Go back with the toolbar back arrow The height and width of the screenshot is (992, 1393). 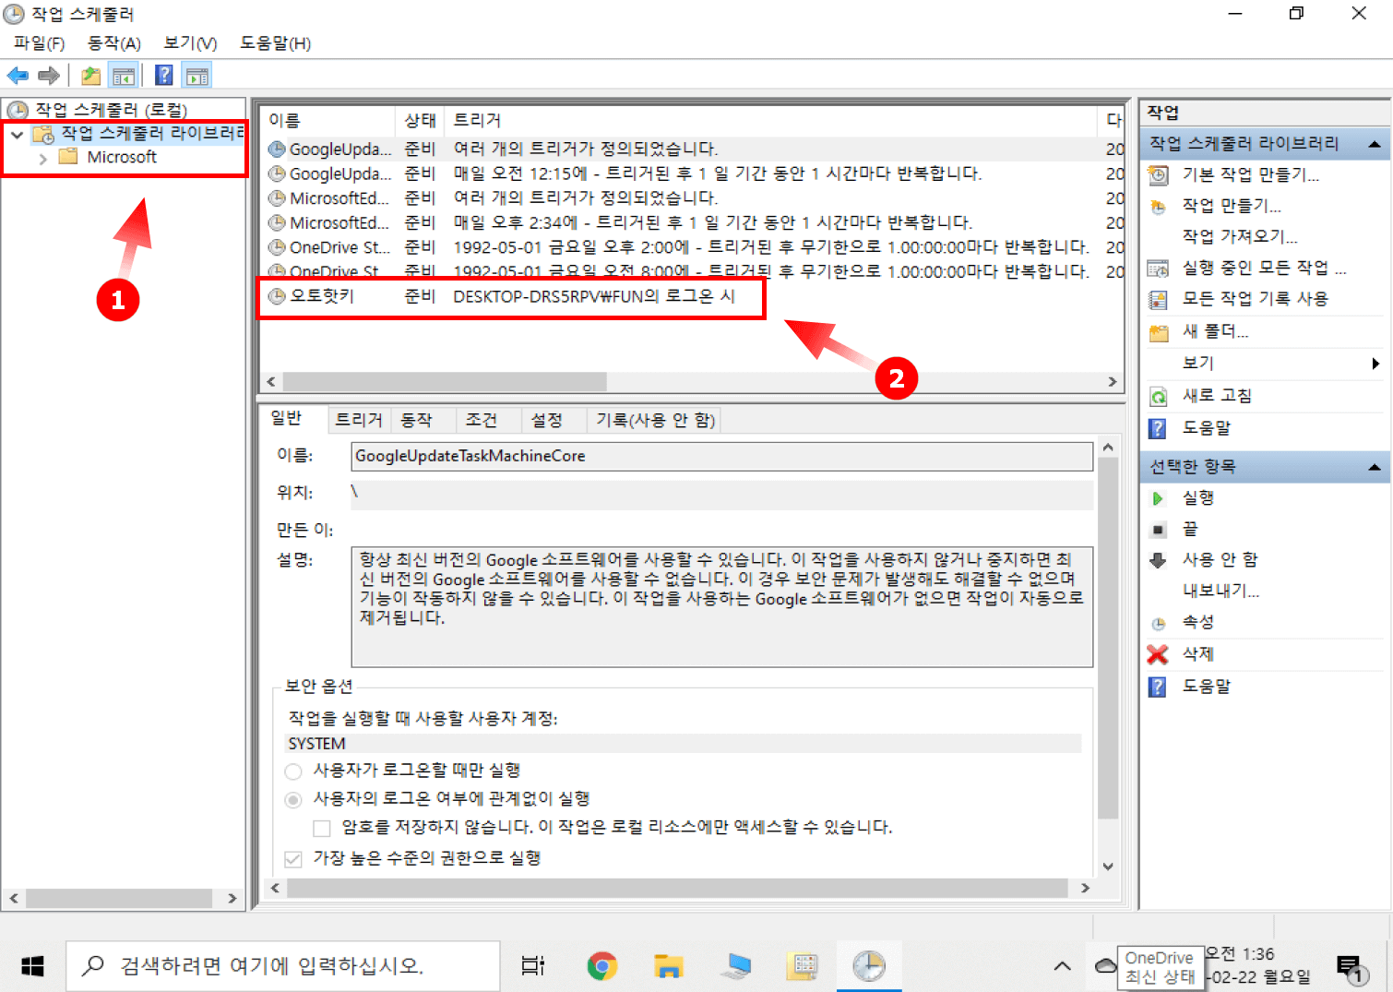coord(18,76)
